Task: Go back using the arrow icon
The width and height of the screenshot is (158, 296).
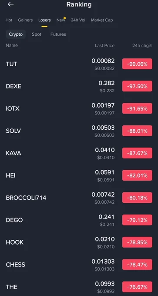Action: (x=11, y=4)
